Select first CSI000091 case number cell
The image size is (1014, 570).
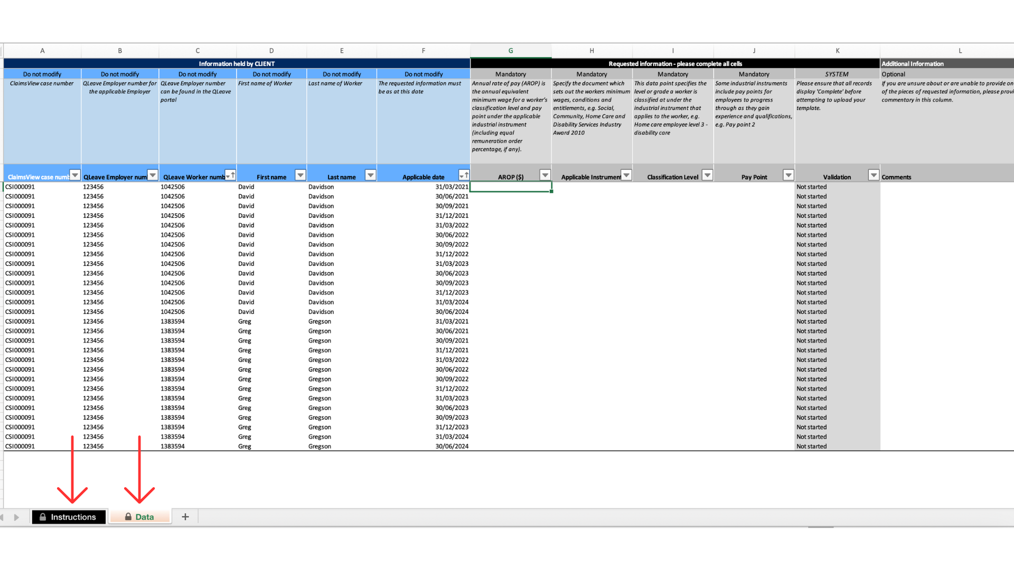[42, 187]
